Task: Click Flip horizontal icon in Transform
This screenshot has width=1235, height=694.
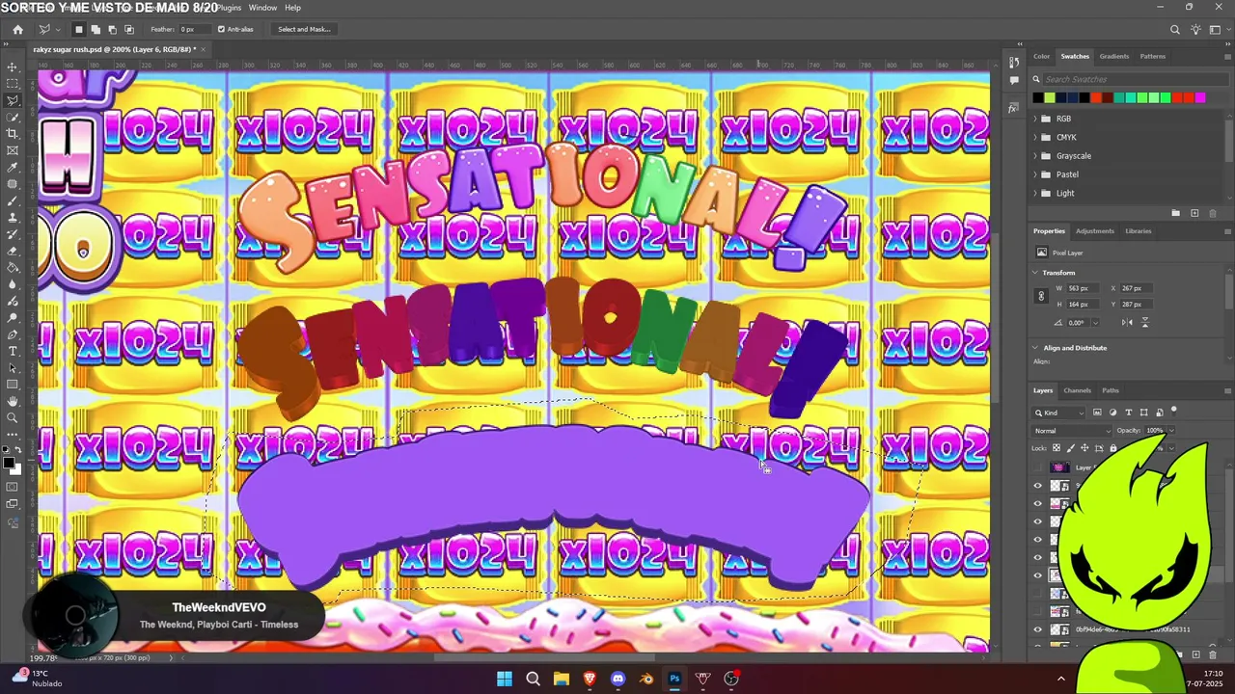Action: coord(1129,322)
